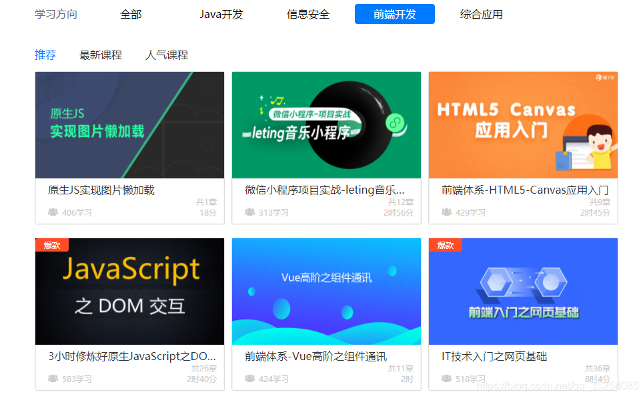Click the 爆款 badge on the JavaScript DOM course

[52, 245]
